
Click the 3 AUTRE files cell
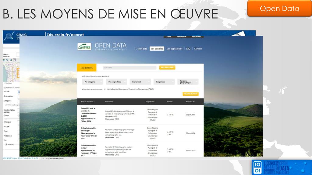click(x=170, y=115)
